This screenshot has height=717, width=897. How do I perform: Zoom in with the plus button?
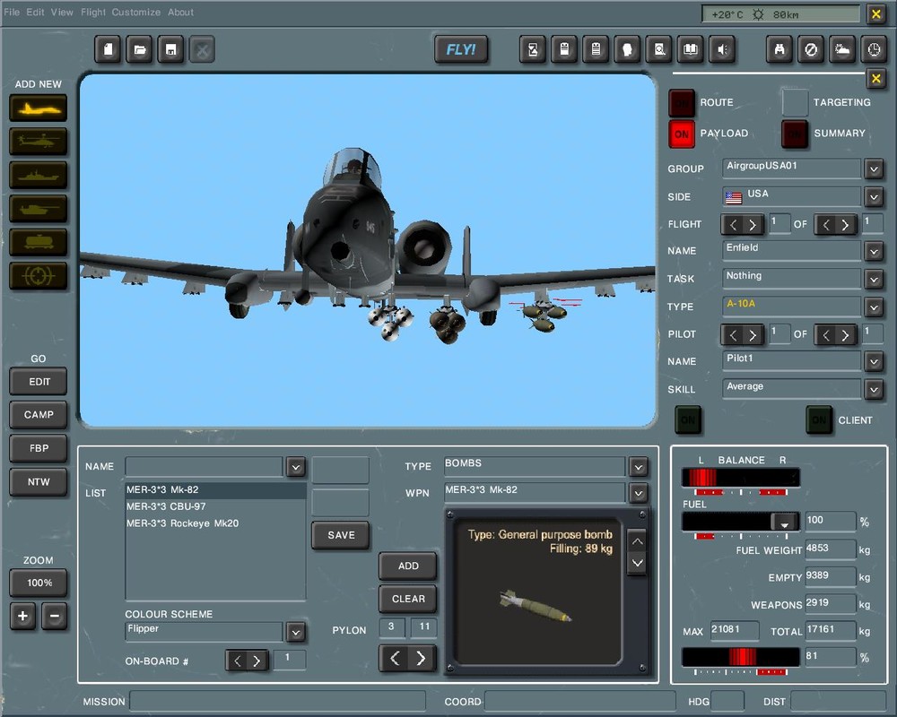[23, 616]
